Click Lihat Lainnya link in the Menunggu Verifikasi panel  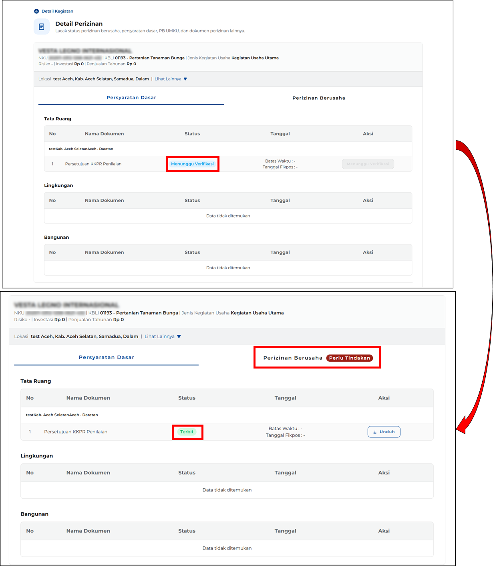click(x=168, y=79)
